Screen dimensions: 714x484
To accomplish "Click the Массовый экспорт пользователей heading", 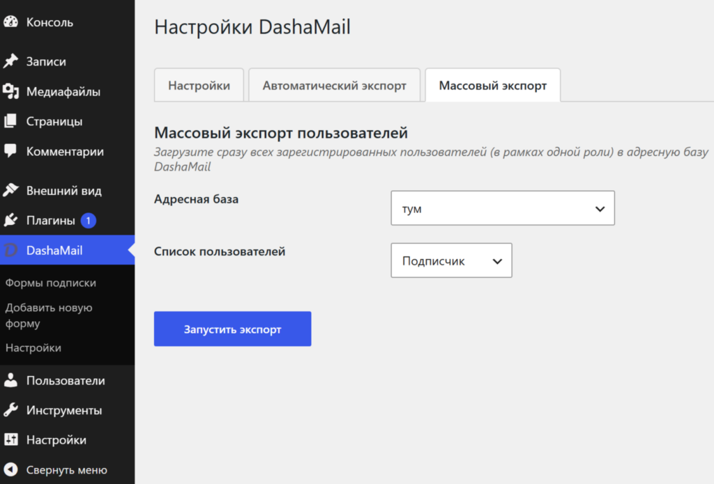I will [x=281, y=133].
